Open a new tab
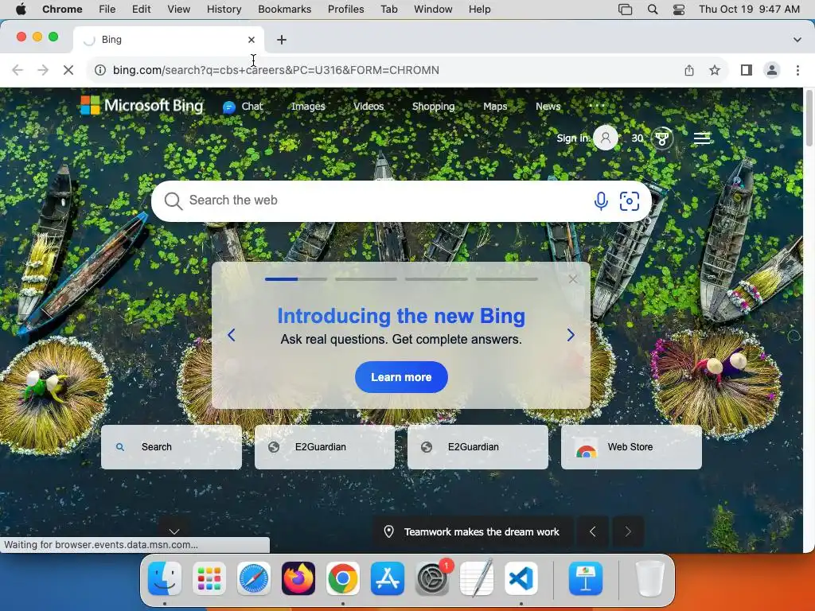This screenshot has width=815, height=611. coord(282,40)
